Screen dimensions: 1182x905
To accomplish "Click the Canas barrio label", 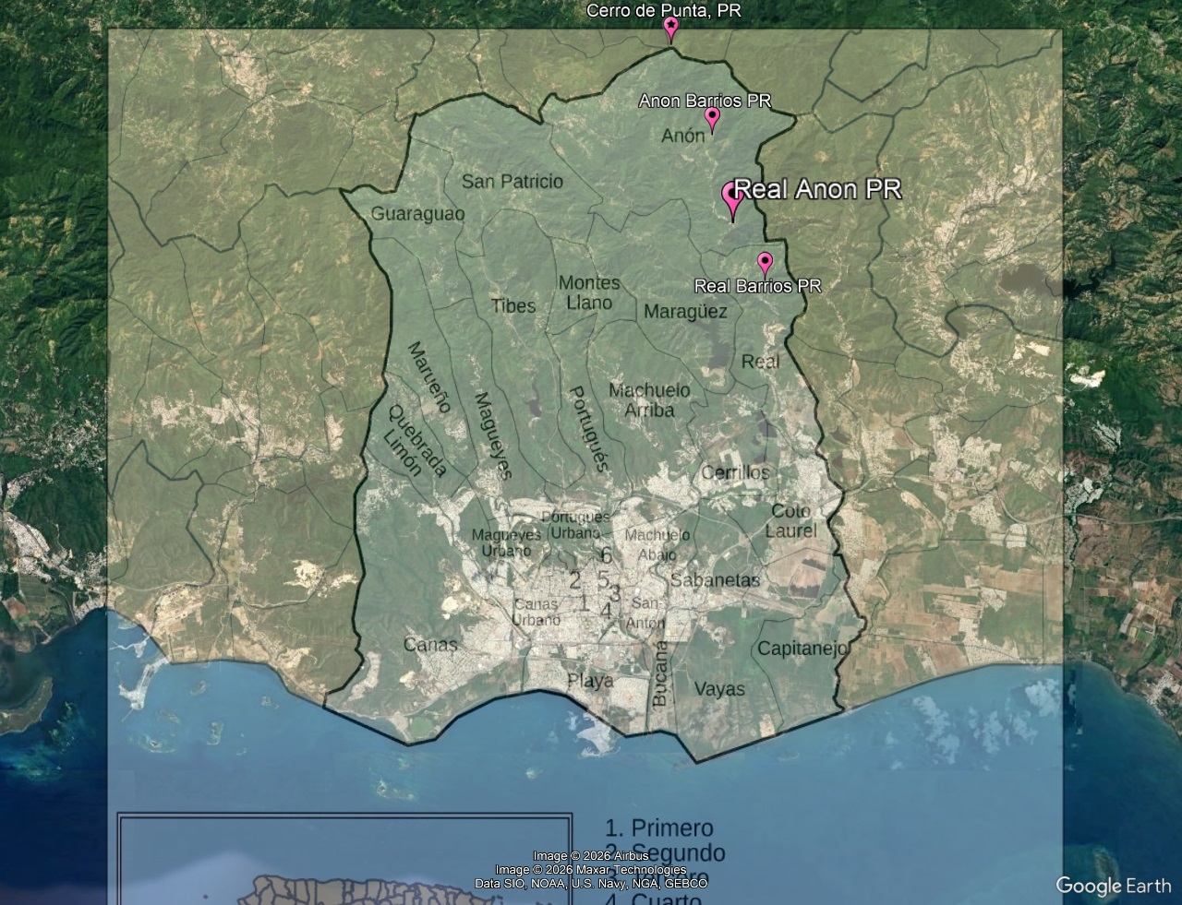I will click(x=430, y=644).
